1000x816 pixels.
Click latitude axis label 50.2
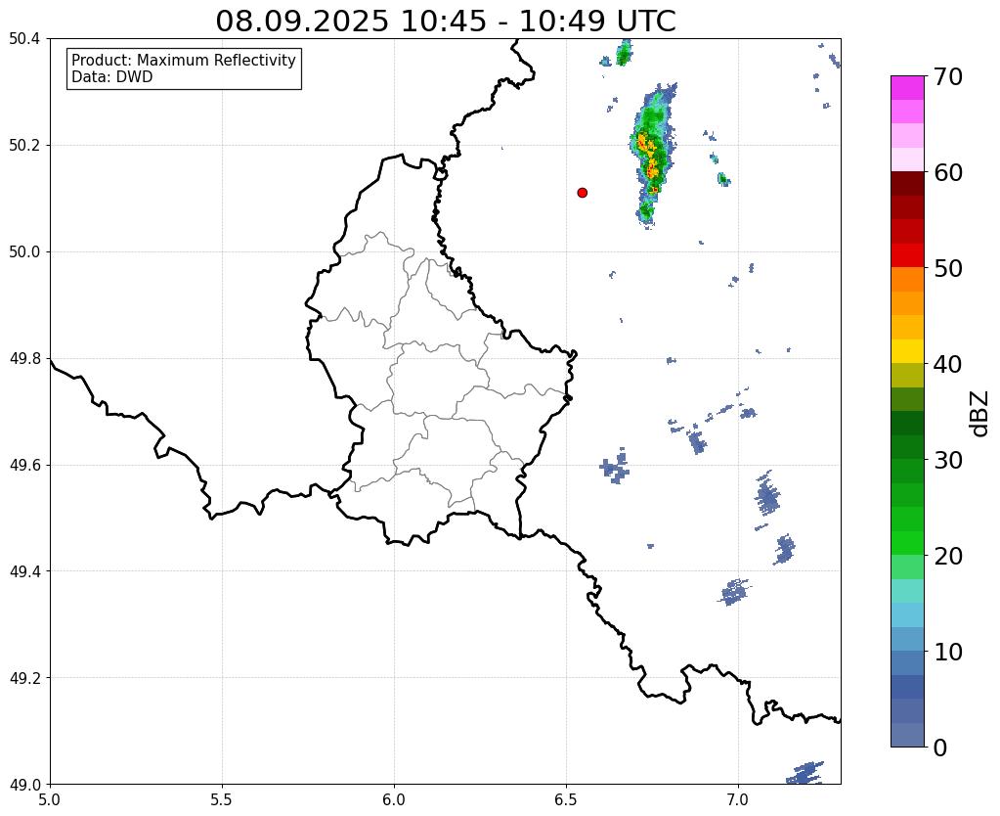[24, 145]
